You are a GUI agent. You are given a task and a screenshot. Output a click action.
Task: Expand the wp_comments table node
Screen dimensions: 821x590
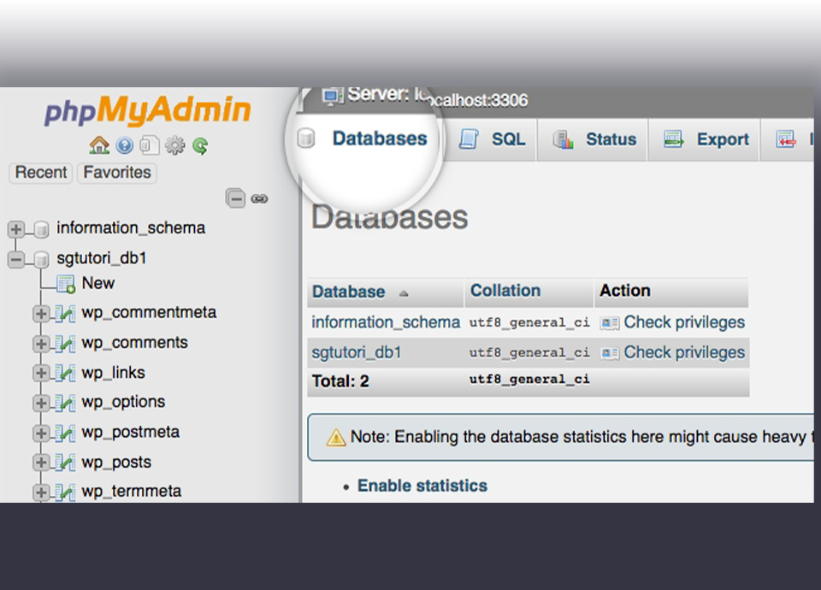[41, 344]
